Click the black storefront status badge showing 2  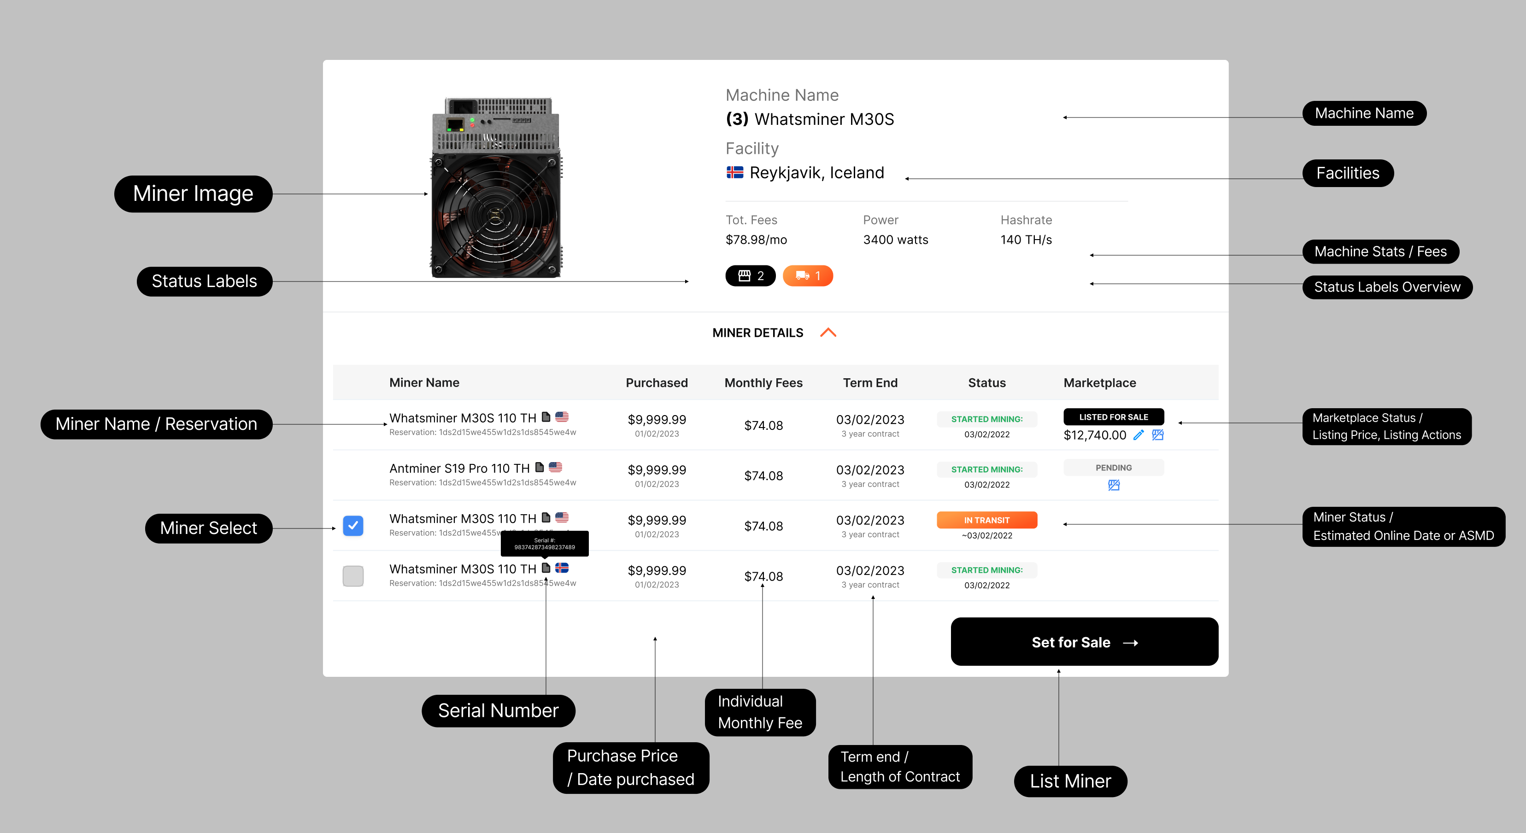751,276
